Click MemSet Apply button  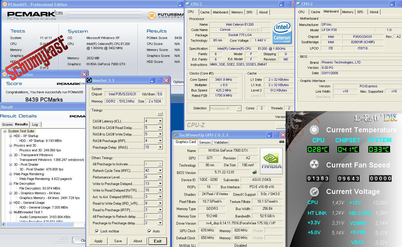(x=98, y=241)
